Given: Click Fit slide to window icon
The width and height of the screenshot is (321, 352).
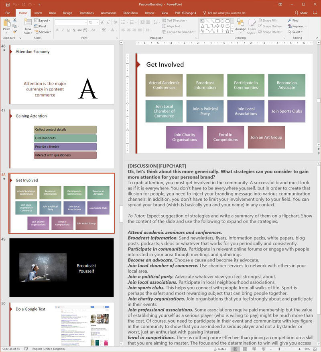Looking at the screenshot, I should point(315,349).
